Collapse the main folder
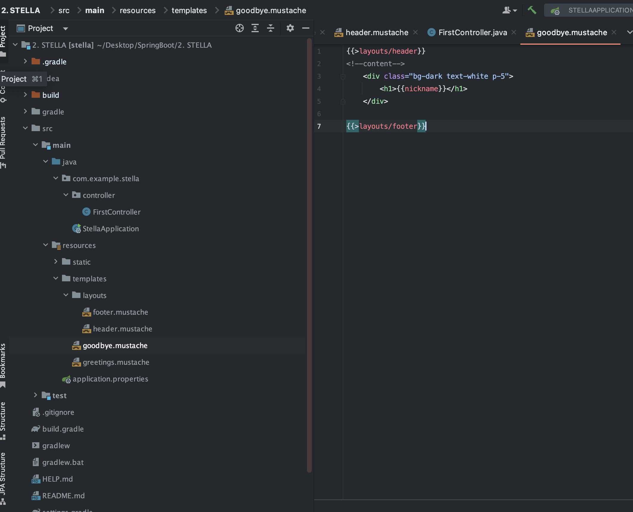This screenshot has width=633, height=512. point(35,145)
